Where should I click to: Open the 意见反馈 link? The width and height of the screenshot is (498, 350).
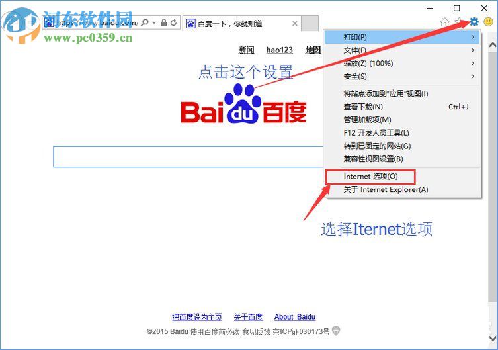[257, 332]
